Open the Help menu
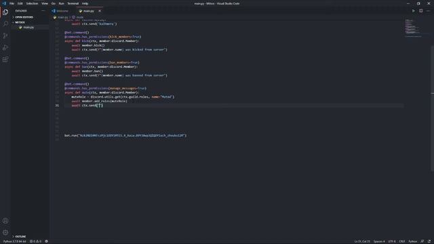 (85, 3)
